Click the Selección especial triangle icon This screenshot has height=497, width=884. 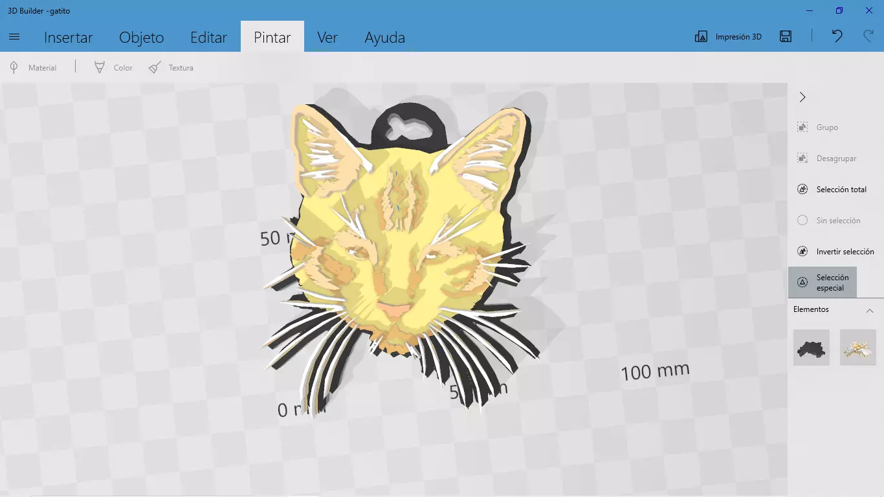802,282
